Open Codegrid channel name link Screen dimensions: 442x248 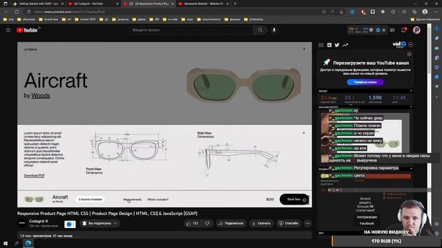[37, 221]
